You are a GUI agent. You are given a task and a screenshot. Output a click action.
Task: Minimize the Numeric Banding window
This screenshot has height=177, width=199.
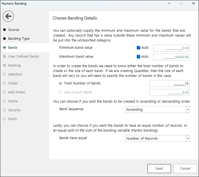[x=169, y=3]
